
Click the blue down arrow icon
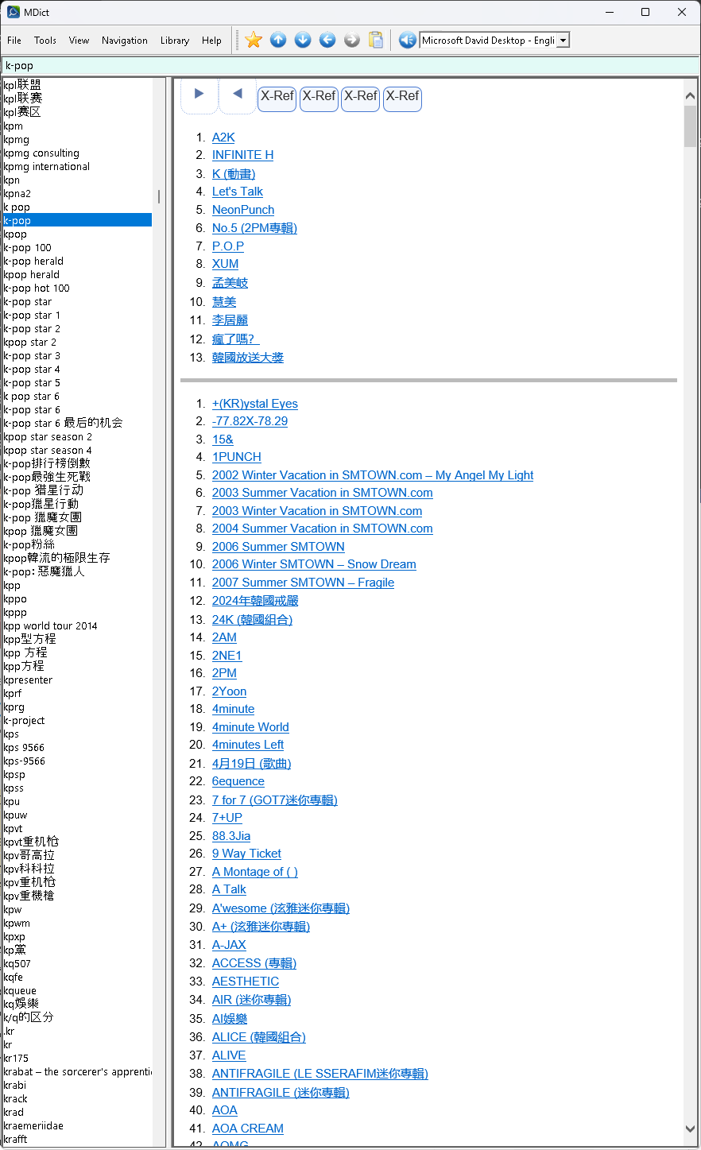click(x=303, y=40)
